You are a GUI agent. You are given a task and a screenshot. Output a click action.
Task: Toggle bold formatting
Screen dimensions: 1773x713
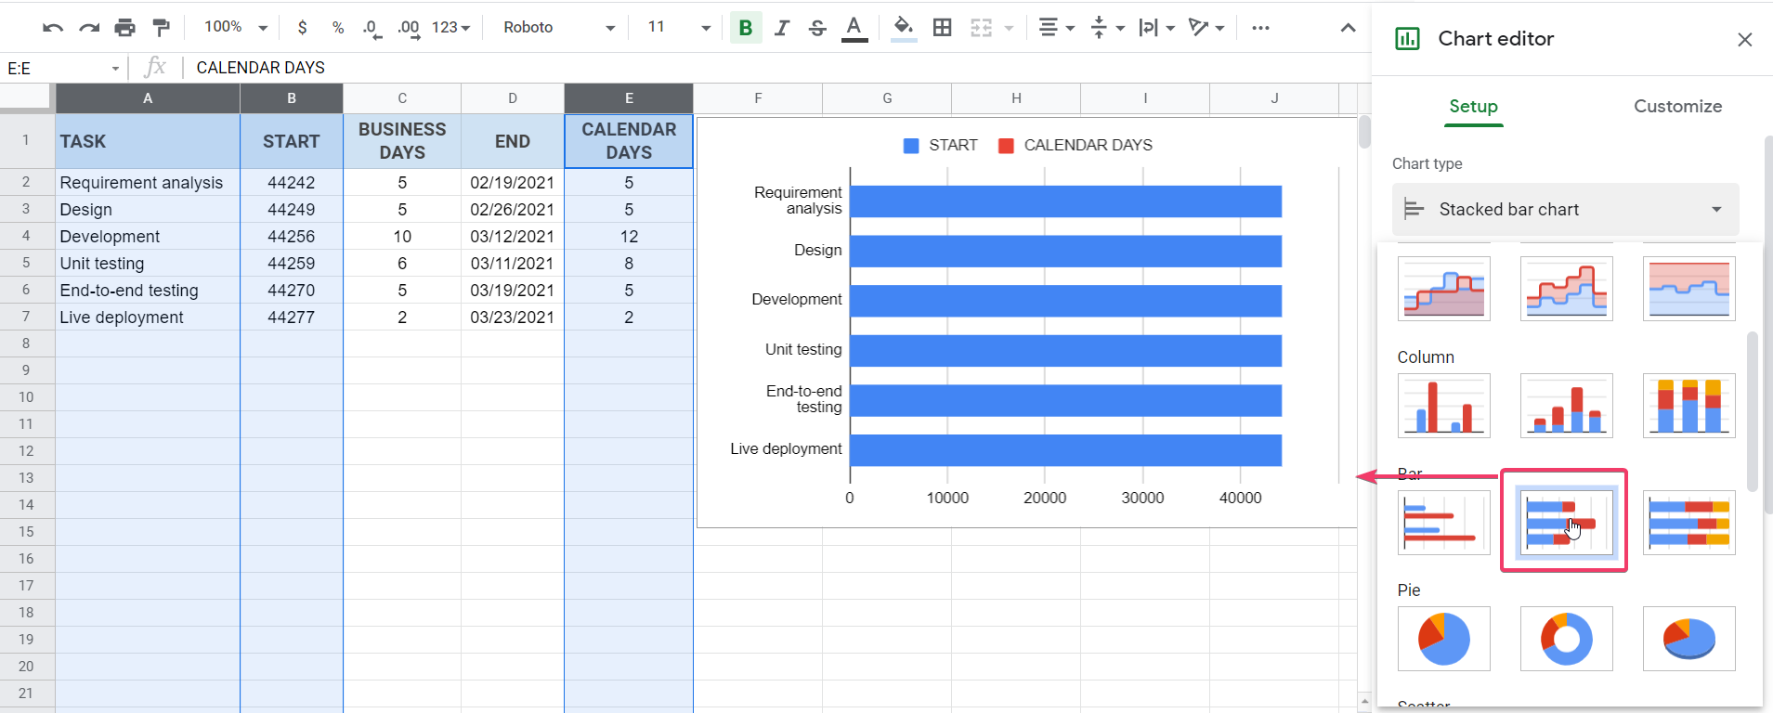coord(745,28)
